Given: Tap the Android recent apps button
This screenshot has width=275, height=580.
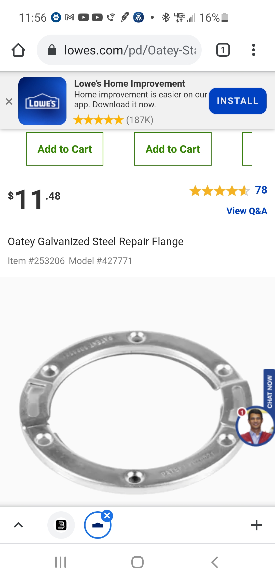Looking at the screenshot, I should (61, 562).
